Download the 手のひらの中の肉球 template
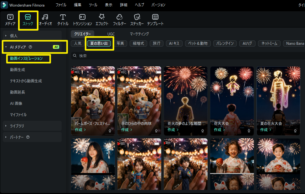 [156, 131]
